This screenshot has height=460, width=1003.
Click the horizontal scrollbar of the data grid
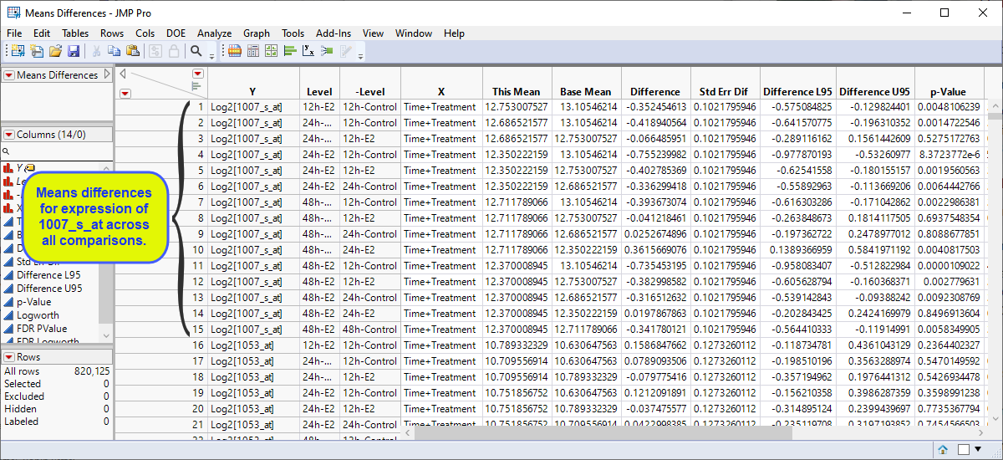(x=585, y=432)
